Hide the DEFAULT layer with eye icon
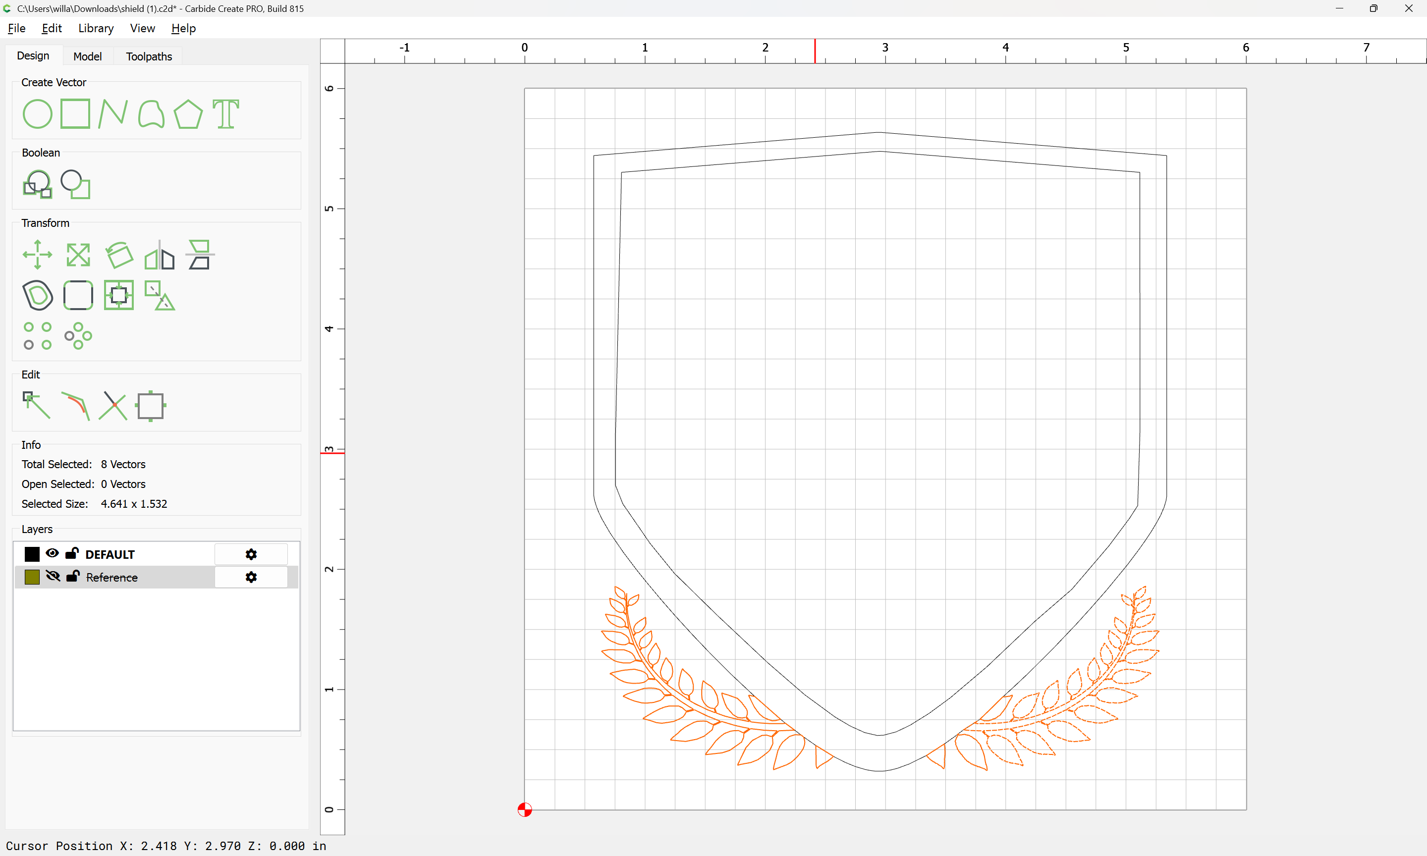The height and width of the screenshot is (856, 1427). (53, 553)
